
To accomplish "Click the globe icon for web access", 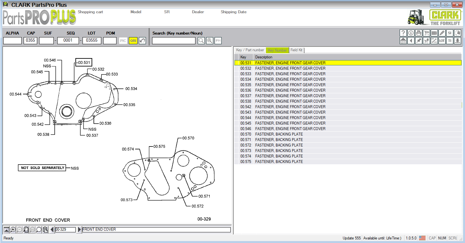I will pos(457,33).
